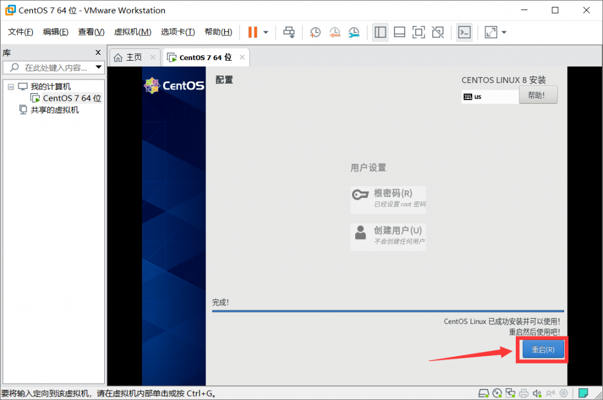
Task: Click the 用户设置 heading
Action: (368, 168)
